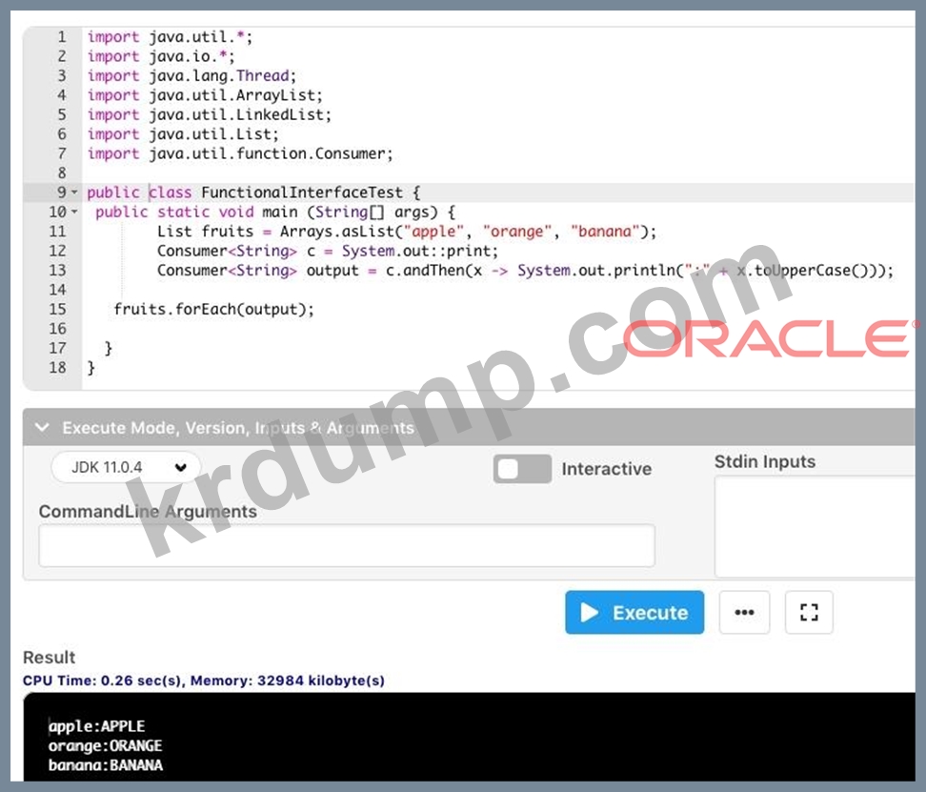The image size is (926, 792).
Task: Fold the class block at line 9
Action: (75, 193)
